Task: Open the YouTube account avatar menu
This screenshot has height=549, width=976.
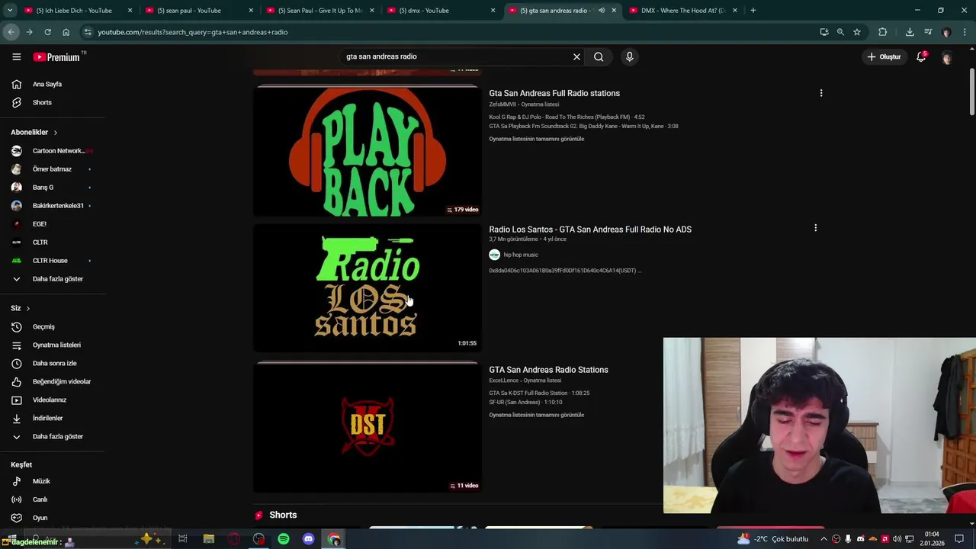Action: point(947,57)
